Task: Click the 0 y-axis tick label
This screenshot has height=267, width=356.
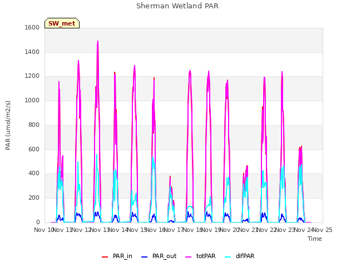Action: (38, 222)
